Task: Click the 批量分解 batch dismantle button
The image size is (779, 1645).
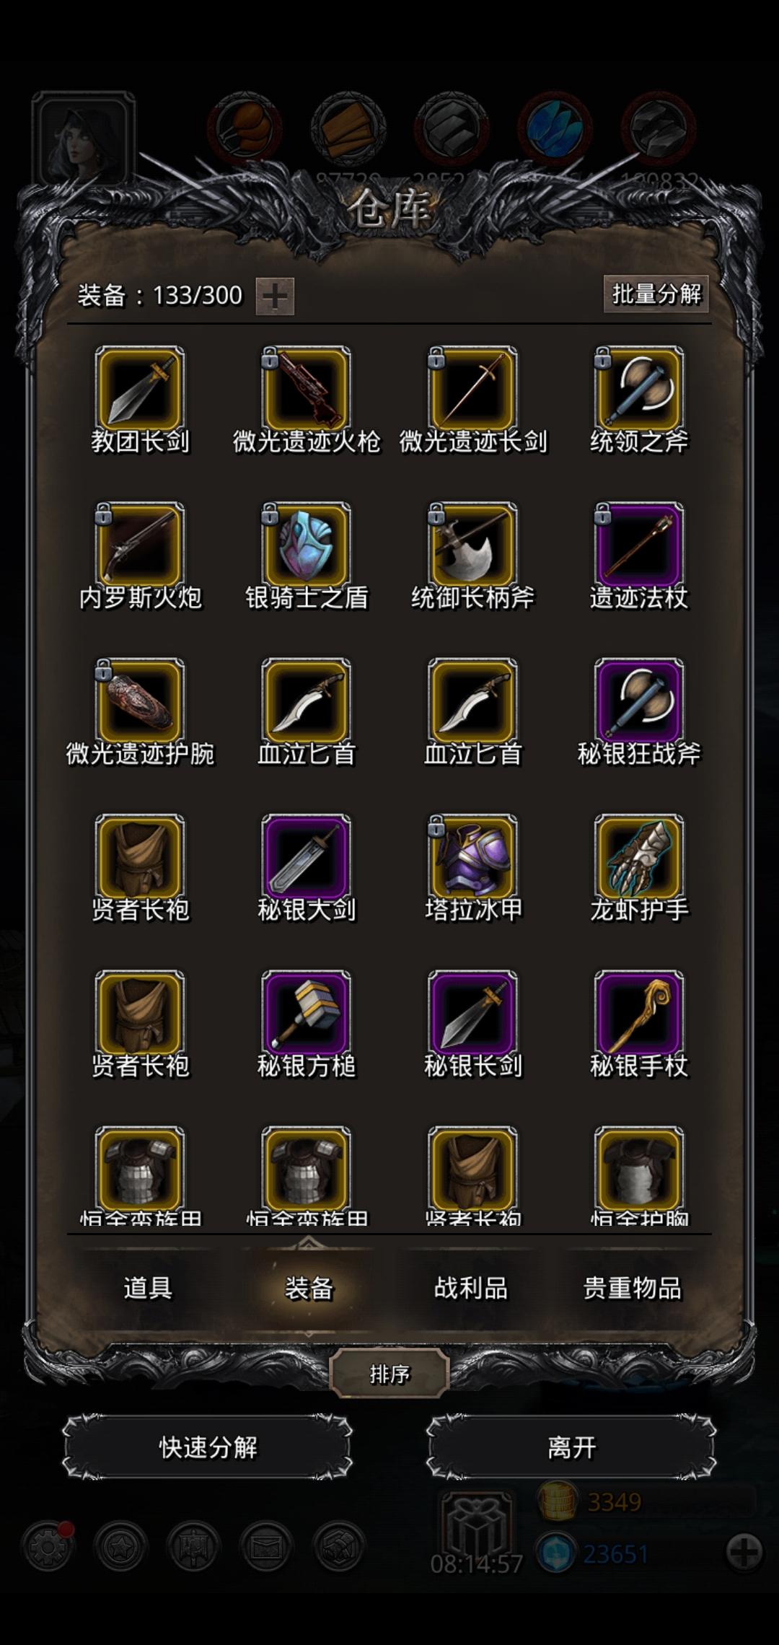Action: 656,294
